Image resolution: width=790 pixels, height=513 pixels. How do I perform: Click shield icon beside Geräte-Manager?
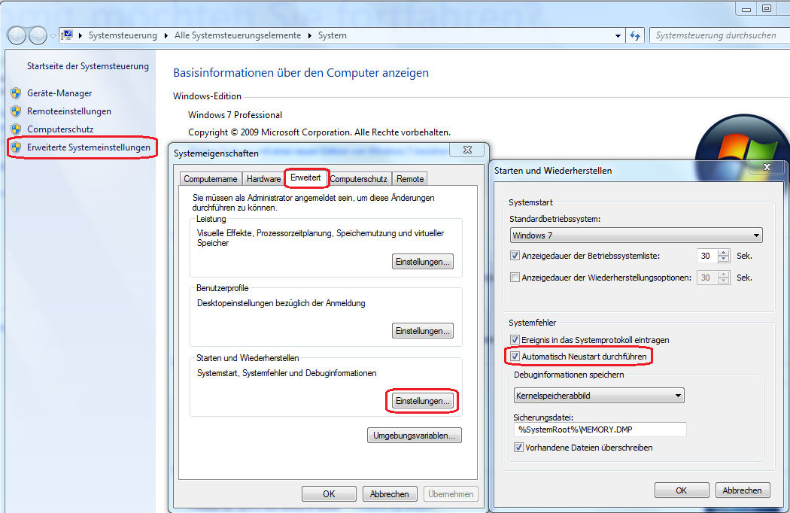click(x=16, y=93)
